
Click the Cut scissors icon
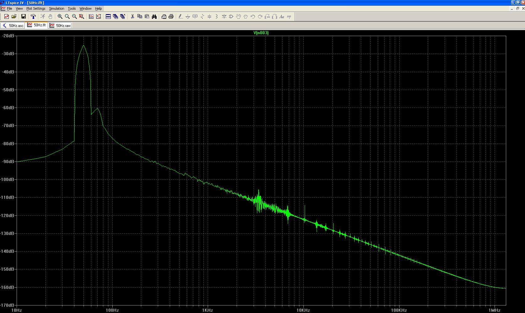[x=132, y=17]
